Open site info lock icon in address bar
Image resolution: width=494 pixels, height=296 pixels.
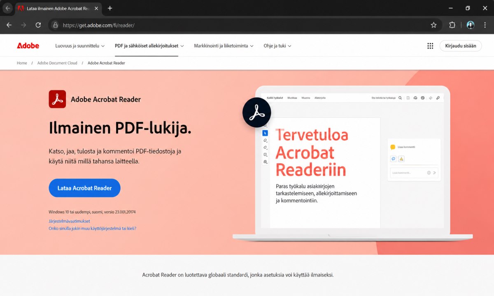point(55,25)
